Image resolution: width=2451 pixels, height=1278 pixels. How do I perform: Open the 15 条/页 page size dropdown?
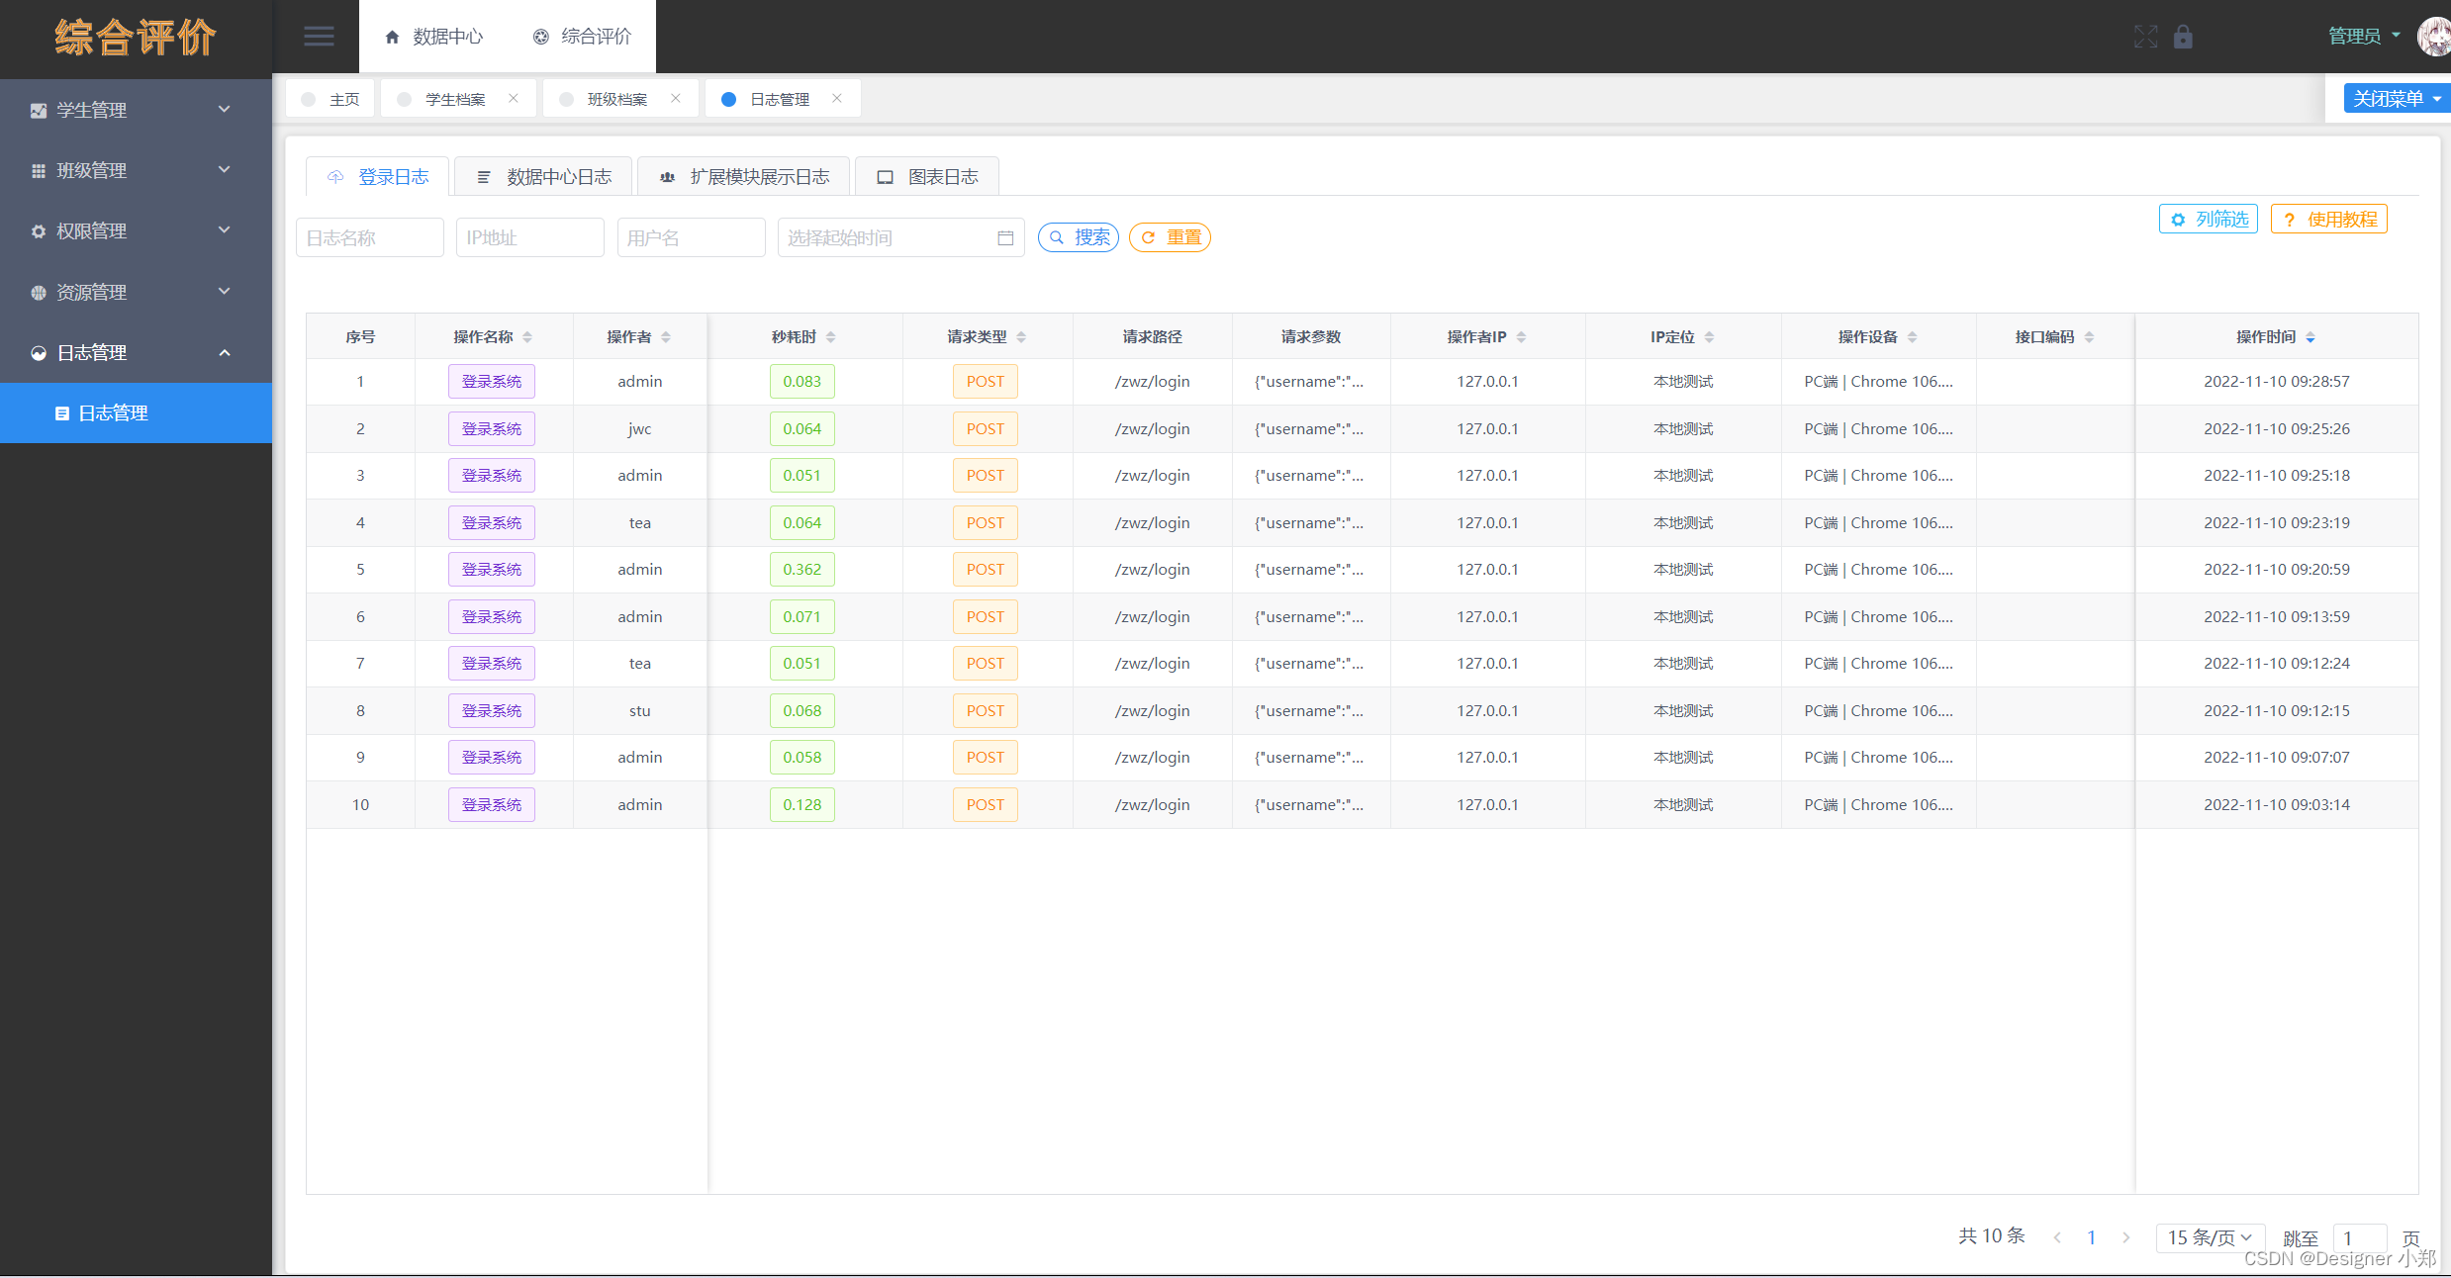coord(2210,1237)
